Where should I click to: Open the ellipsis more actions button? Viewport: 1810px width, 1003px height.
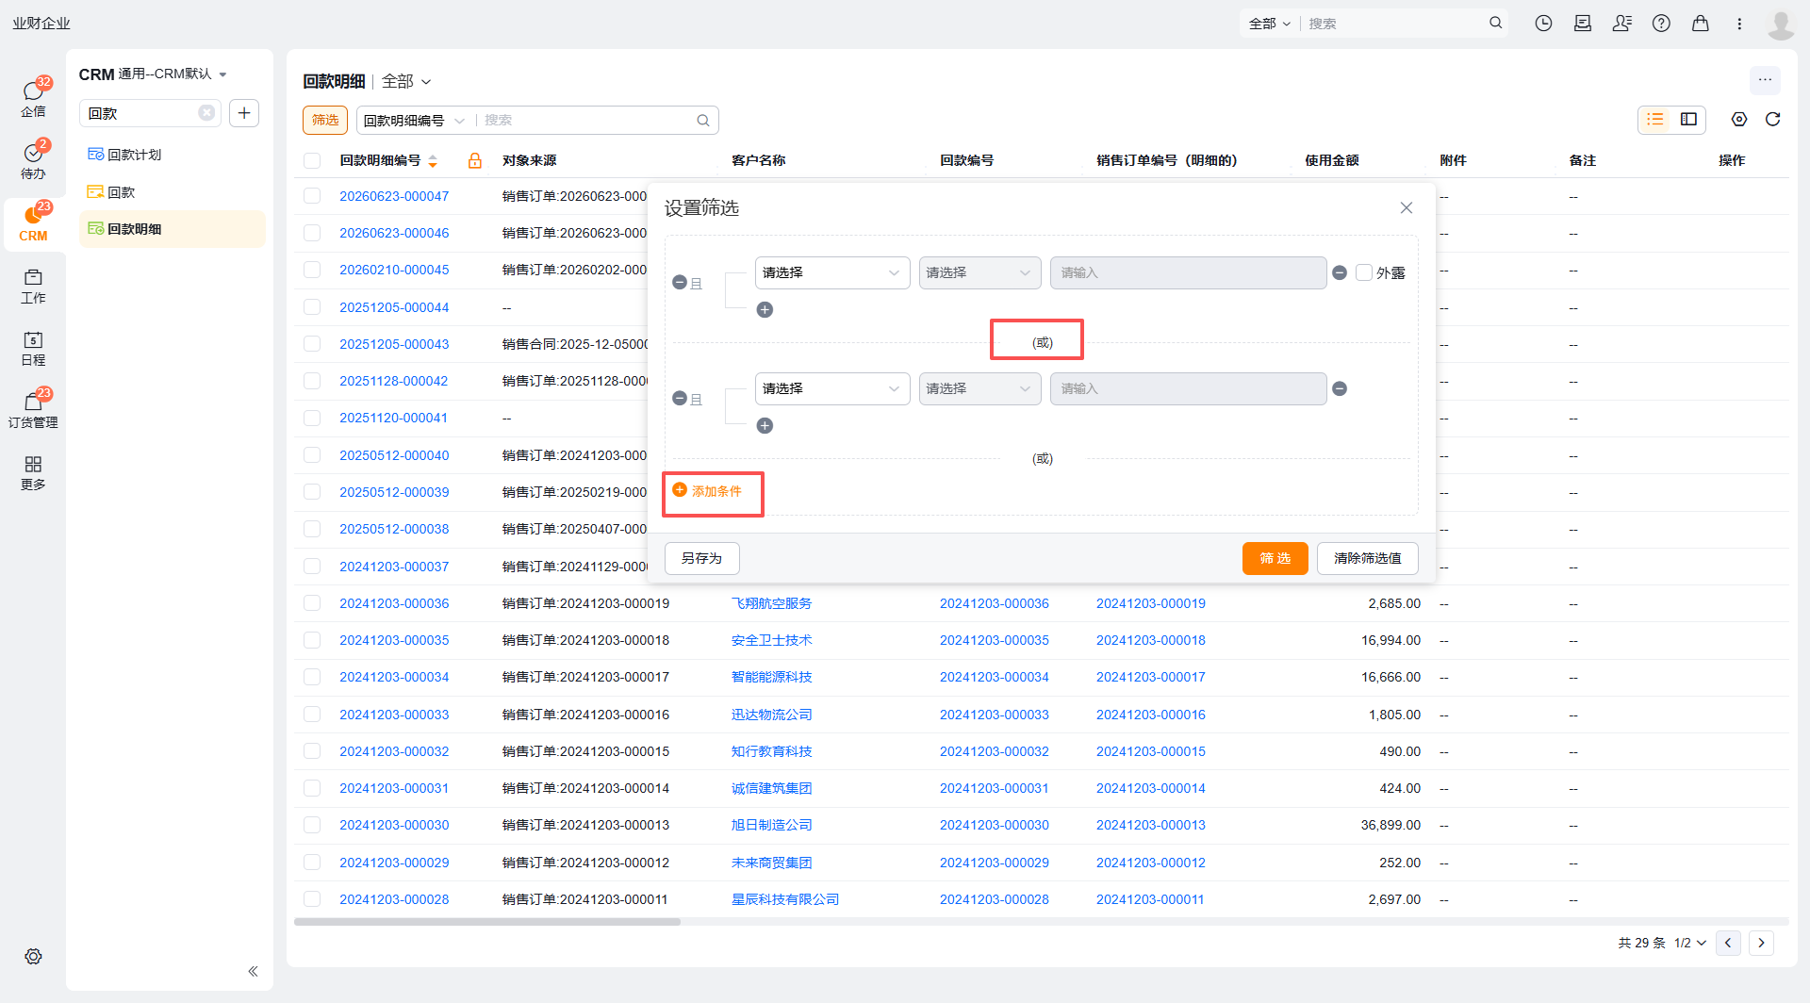[x=1765, y=80]
